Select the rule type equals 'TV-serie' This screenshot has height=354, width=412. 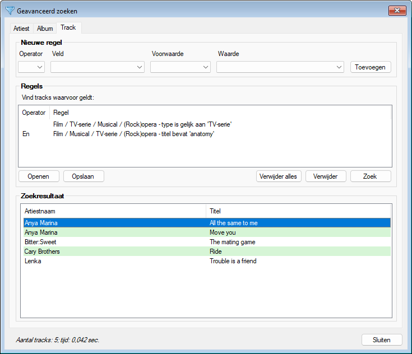tap(142, 124)
